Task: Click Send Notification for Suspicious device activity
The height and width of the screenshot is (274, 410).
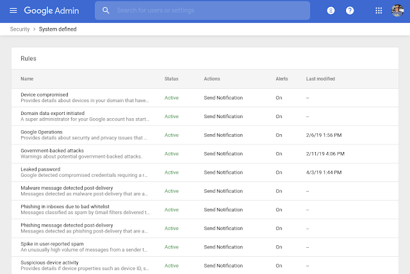Action: (x=223, y=265)
